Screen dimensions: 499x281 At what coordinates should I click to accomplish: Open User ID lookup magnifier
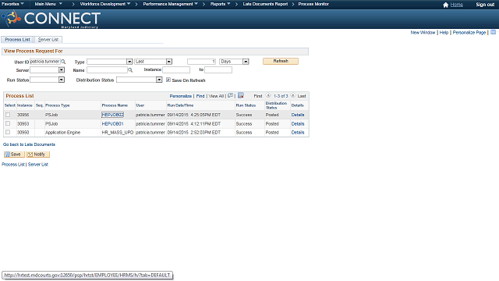(63, 62)
